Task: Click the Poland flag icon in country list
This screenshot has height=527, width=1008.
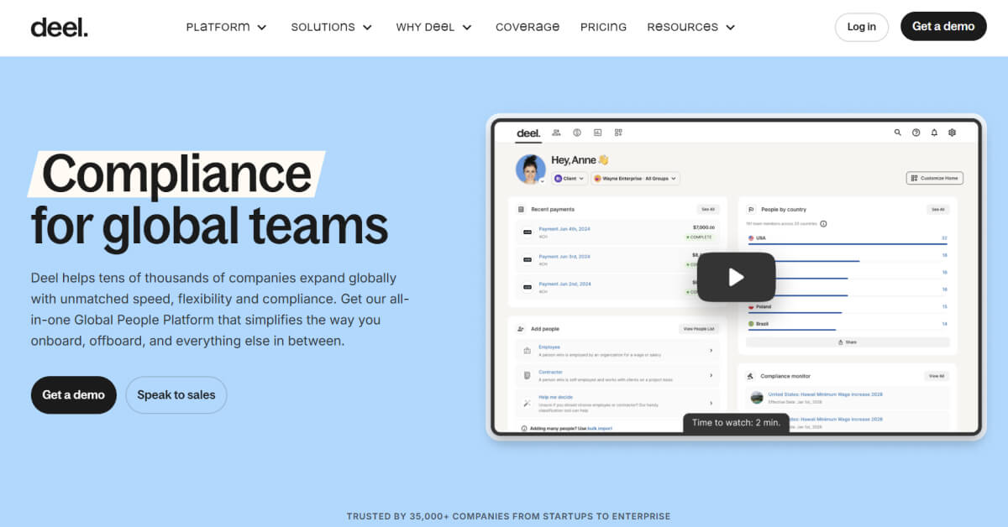Action: [x=751, y=307]
